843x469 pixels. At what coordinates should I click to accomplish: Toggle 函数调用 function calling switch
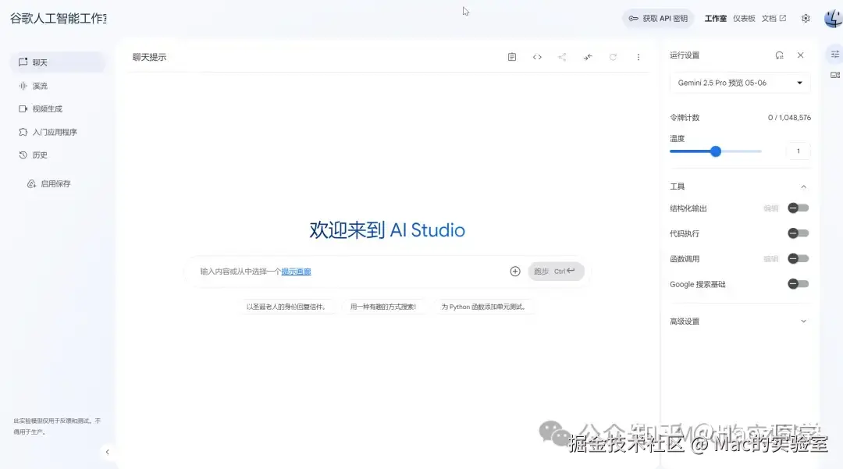point(798,258)
